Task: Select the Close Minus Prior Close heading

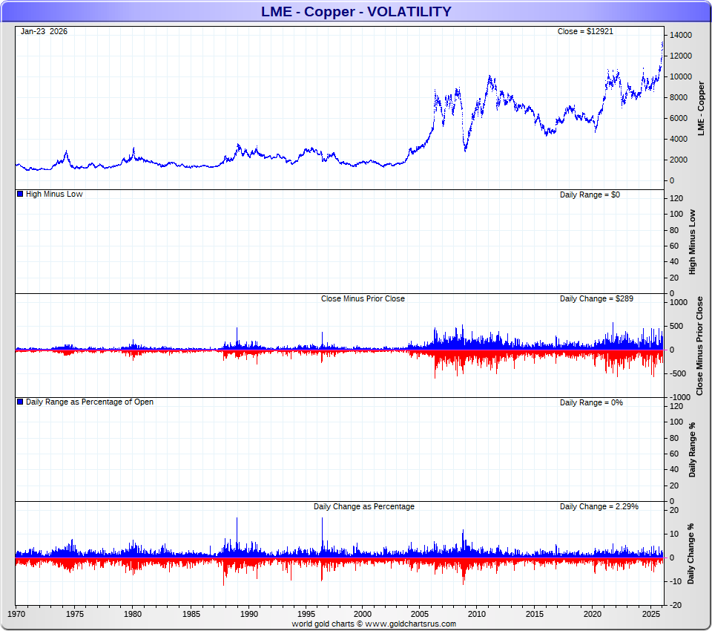Action: point(363,298)
